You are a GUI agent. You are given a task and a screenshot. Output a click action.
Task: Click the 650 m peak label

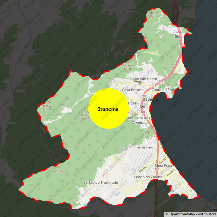tap(58, 171)
